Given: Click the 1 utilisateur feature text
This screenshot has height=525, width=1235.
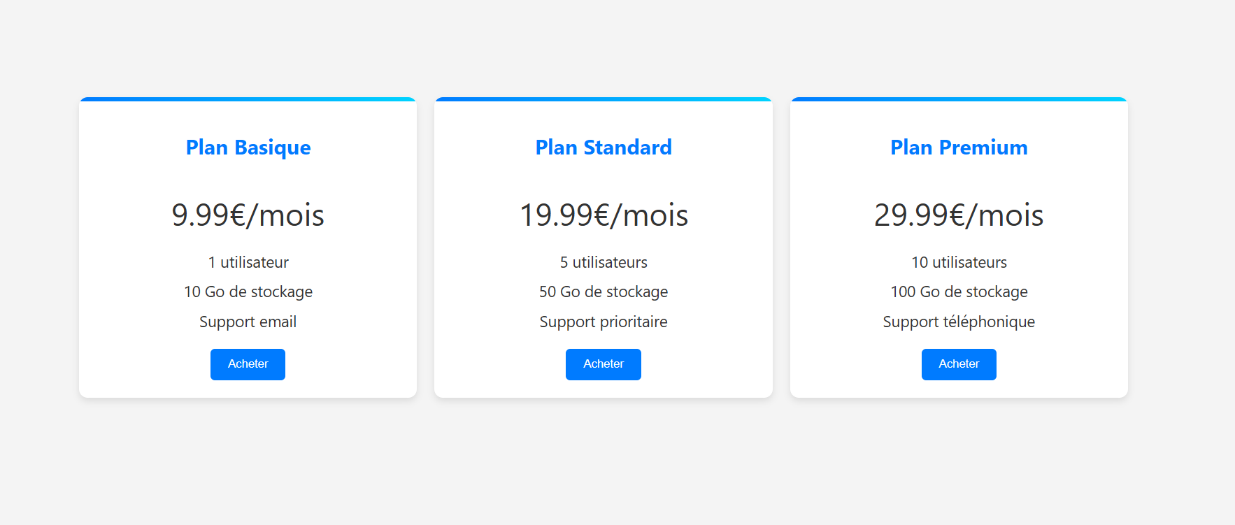Looking at the screenshot, I should click(248, 262).
